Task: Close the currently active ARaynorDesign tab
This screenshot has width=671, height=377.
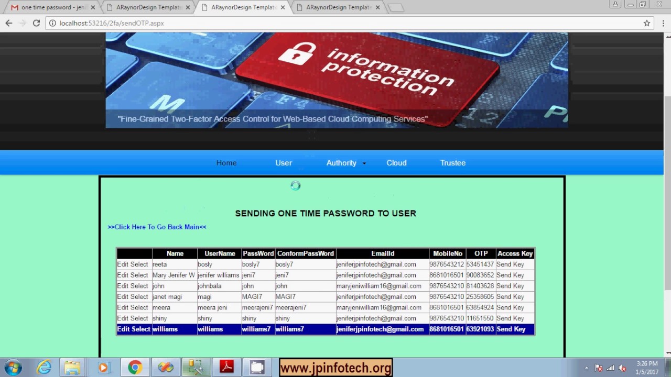Action: coord(283,8)
